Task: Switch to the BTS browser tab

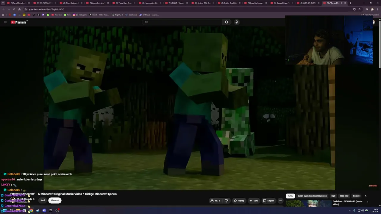Action: [x=44, y=3]
